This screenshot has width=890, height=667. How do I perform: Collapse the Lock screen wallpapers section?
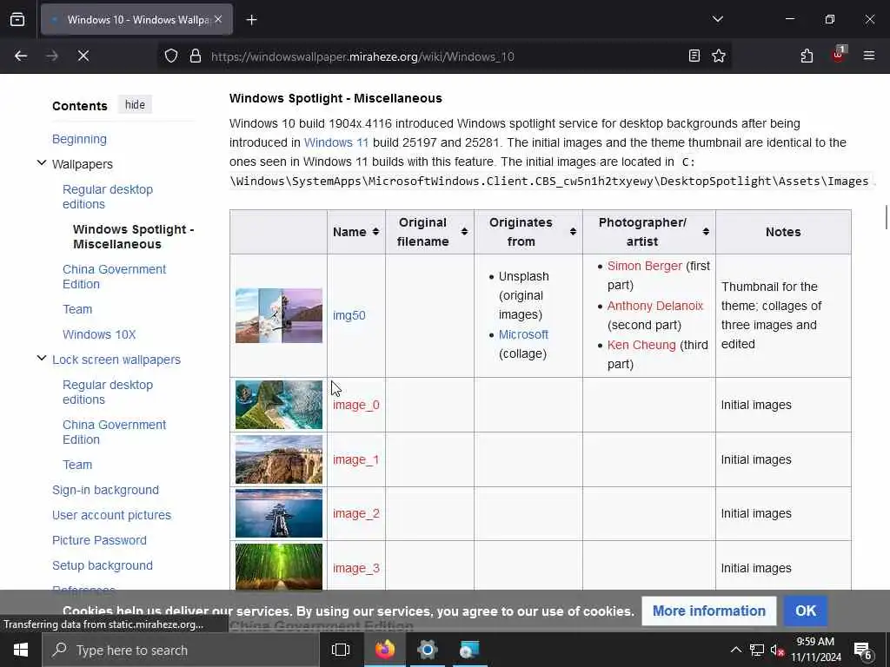tap(42, 358)
